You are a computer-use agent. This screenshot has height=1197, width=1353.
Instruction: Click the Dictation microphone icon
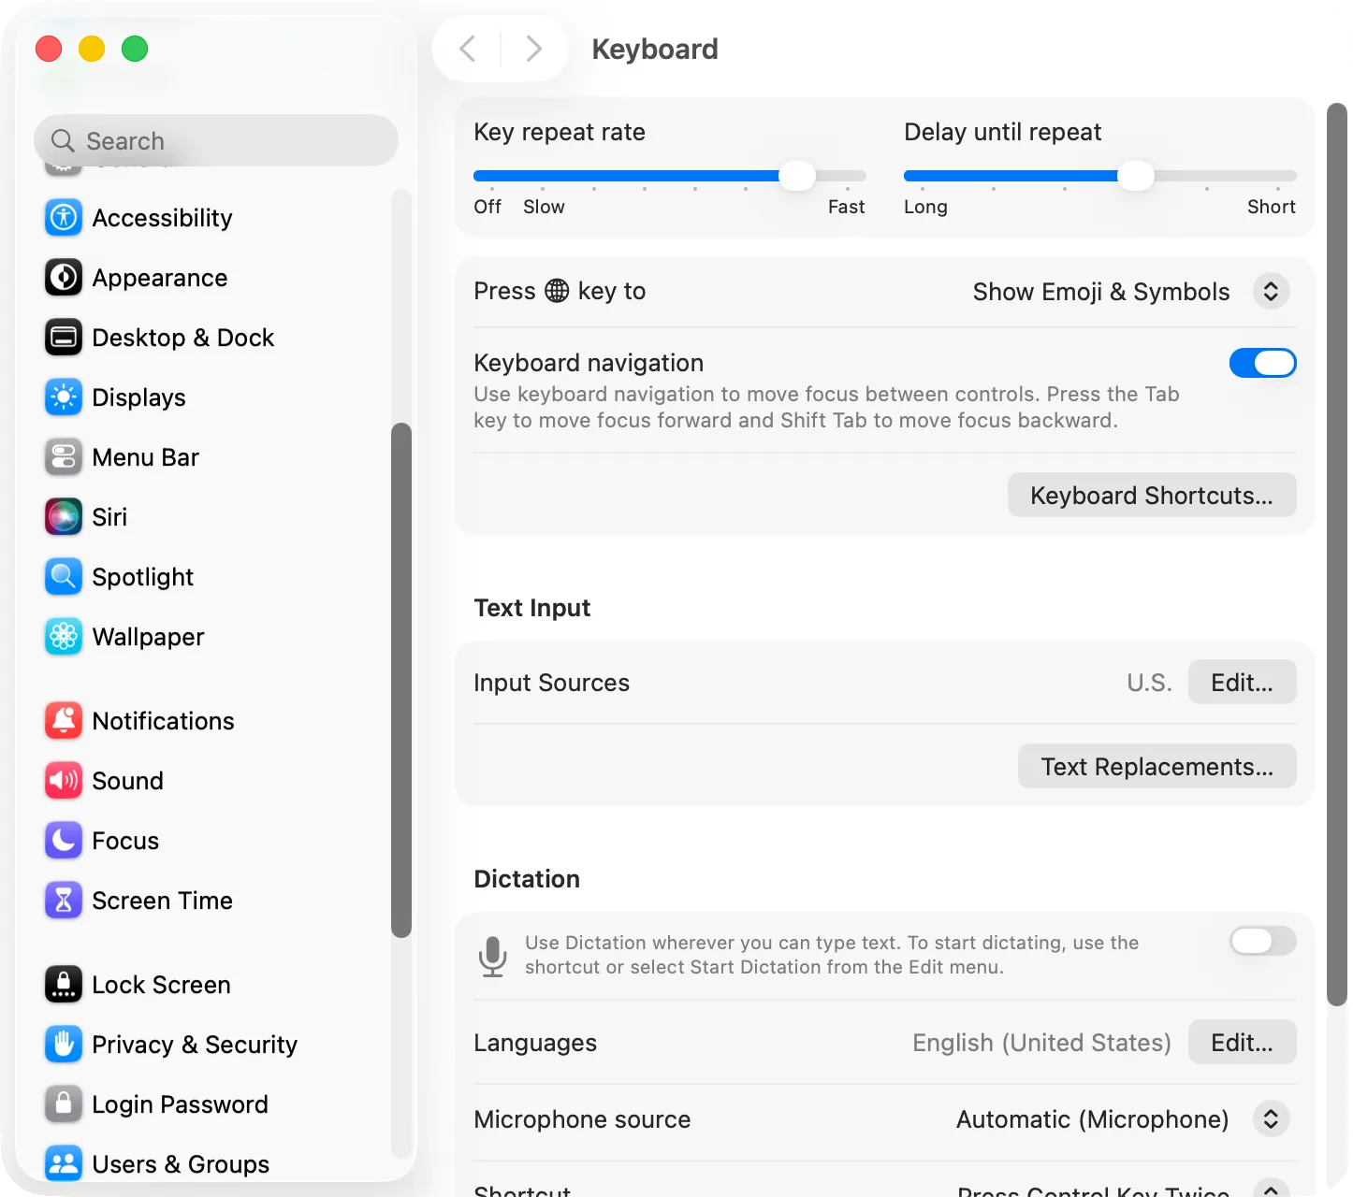click(493, 956)
